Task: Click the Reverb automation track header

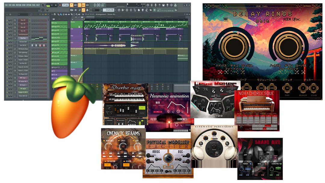Action: [x=77, y=48]
